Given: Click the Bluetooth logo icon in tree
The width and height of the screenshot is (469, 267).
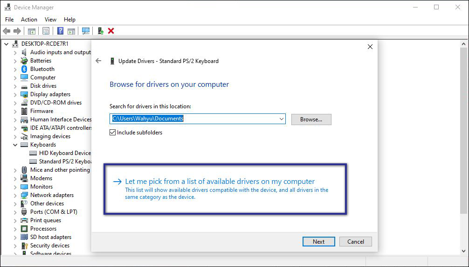Looking at the screenshot, I should pyautogui.click(x=24, y=69).
